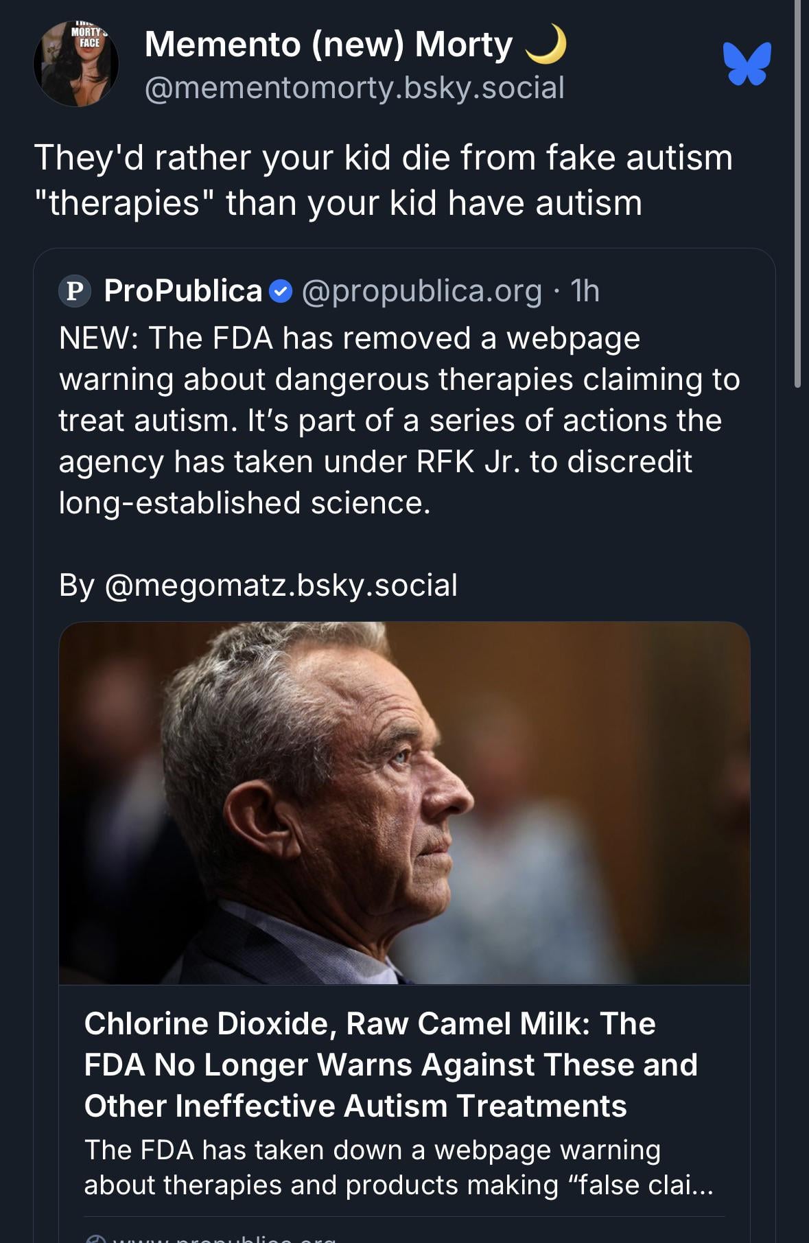Click the blue Bluesky butterfly logo
The width and height of the screenshot is (809, 1243).
coord(747,64)
